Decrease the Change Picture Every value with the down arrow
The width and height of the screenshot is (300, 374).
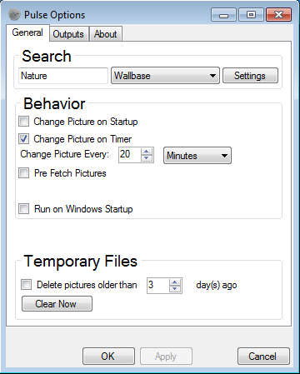147,158
